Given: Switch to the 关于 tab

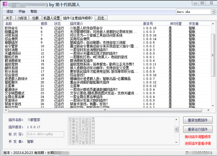Looking at the screenshot, I should coord(9,18).
